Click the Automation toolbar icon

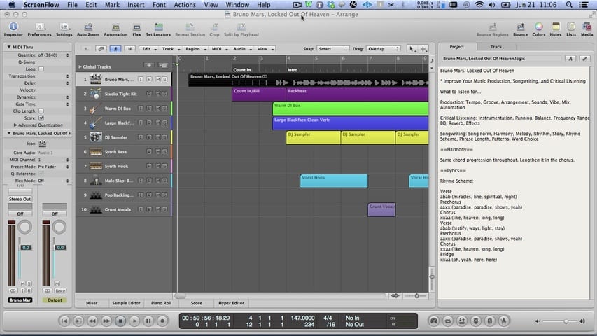click(x=115, y=27)
